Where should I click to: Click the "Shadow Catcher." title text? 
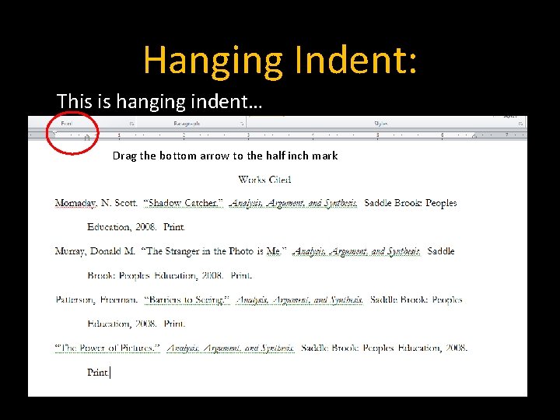tap(184, 203)
